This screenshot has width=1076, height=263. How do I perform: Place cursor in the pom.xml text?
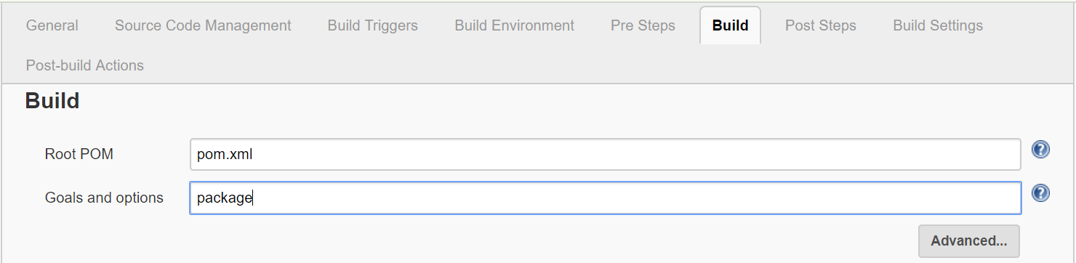pos(225,154)
